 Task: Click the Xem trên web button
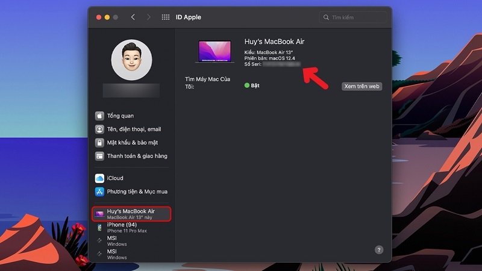pyautogui.click(x=362, y=86)
